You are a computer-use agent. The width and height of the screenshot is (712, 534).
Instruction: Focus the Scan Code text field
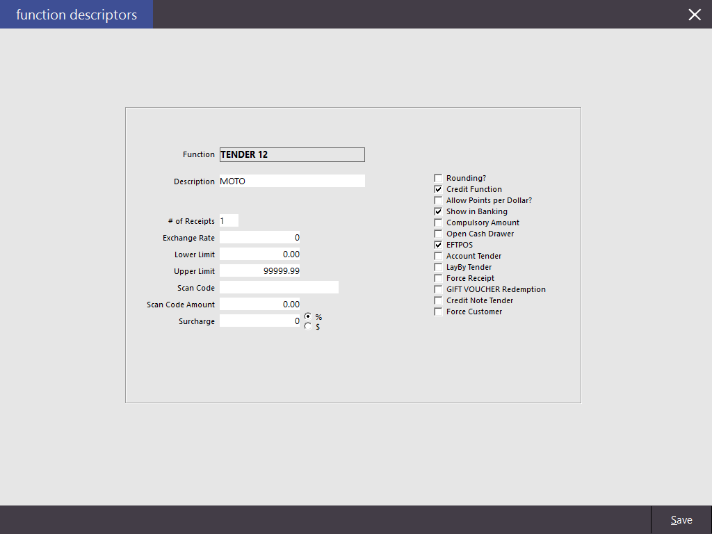click(279, 288)
